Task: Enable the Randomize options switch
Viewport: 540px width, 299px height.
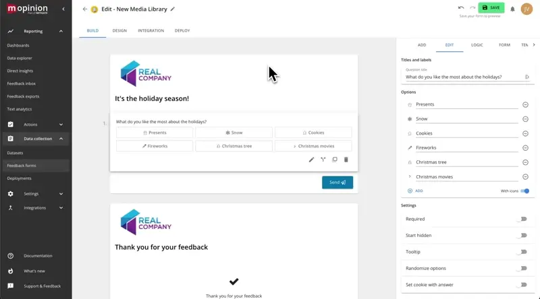Action: click(x=522, y=268)
